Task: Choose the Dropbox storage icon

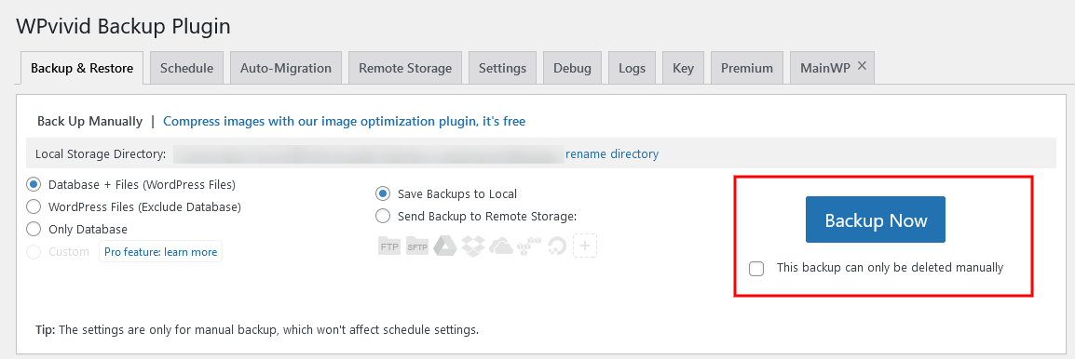Action: tap(473, 246)
